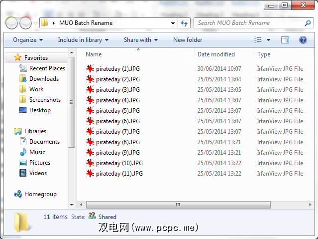Open more view options dropdown arrow
Viewport: 318px width, 239px height.
click(268, 40)
